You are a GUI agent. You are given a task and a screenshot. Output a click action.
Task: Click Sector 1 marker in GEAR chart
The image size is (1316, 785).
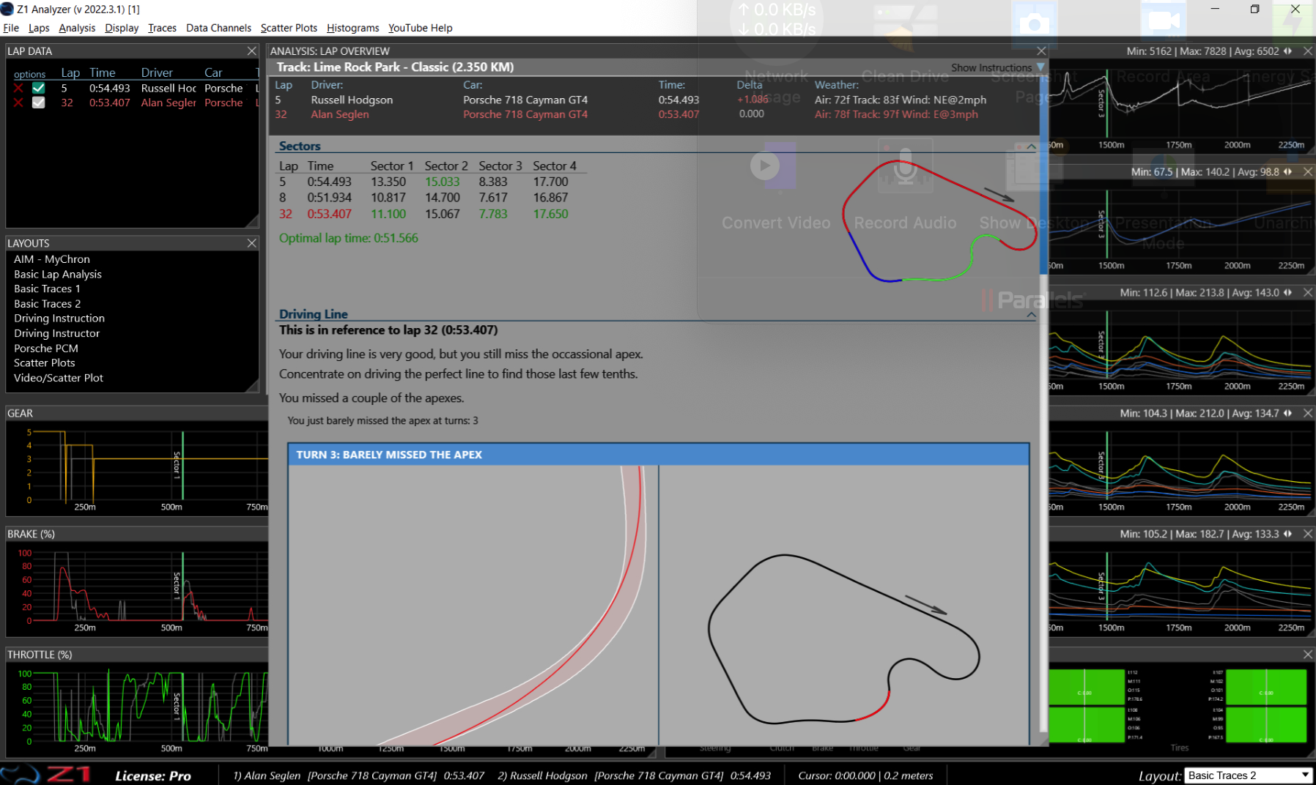click(182, 466)
